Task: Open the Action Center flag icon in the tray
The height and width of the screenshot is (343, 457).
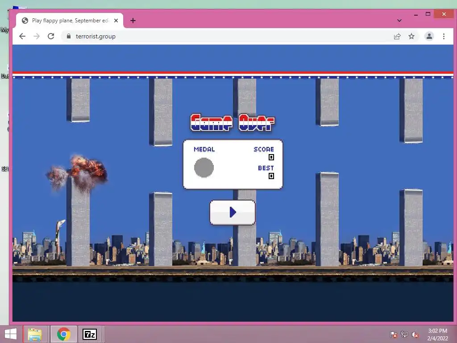Action: click(x=393, y=335)
